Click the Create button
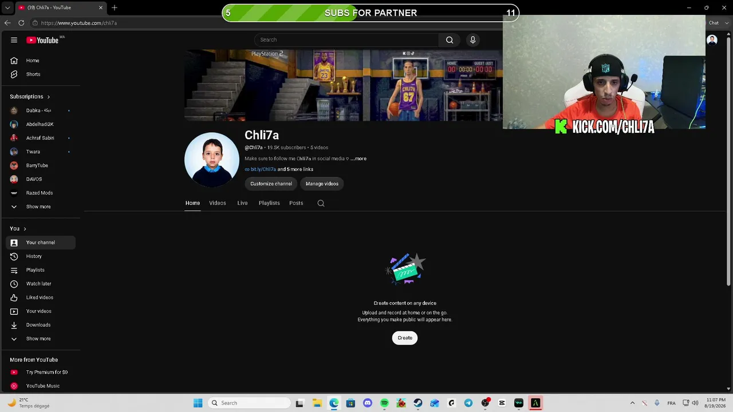This screenshot has width=733, height=412. [x=405, y=338]
